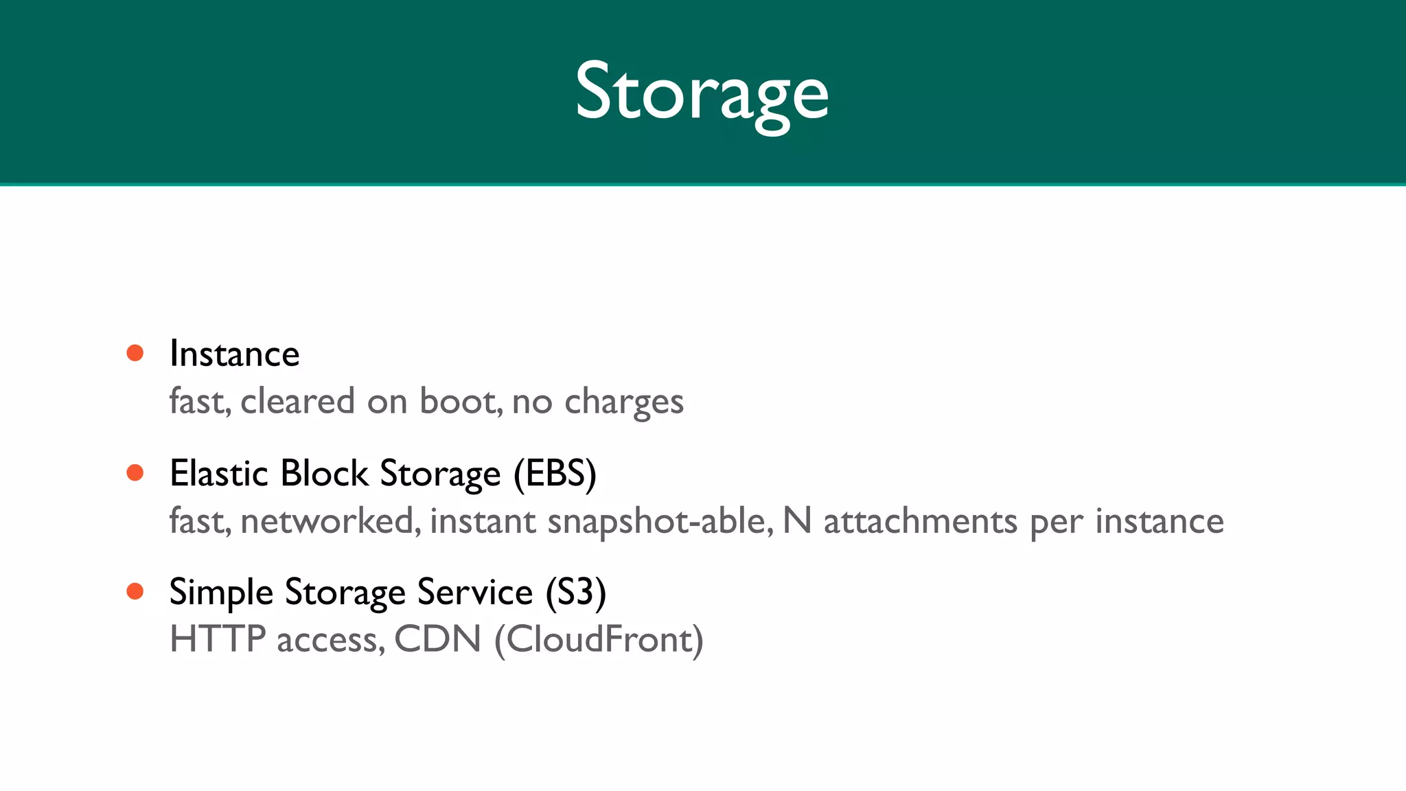Click the '(EBS)' abbreviation
1406x791 pixels.
555,474
